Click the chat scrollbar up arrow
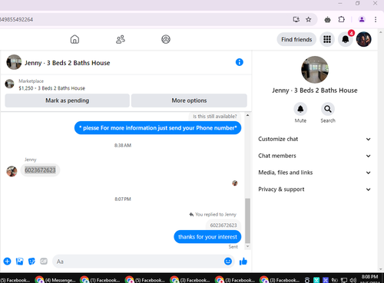The width and height of the screenshot is (384, 283). pos(247,115)
